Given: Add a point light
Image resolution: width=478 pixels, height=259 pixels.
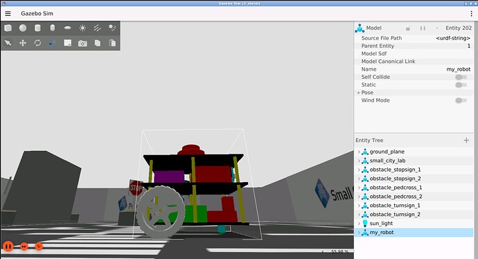Looking at the screenshot, I should [x=82, y=28].
